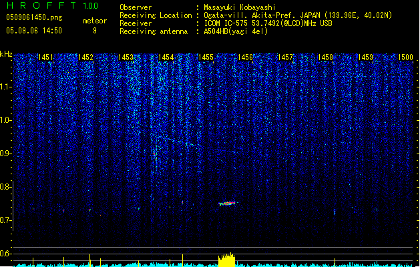Click the A504HB(yagi 4el) antenna text

click(x=236, y=31)
